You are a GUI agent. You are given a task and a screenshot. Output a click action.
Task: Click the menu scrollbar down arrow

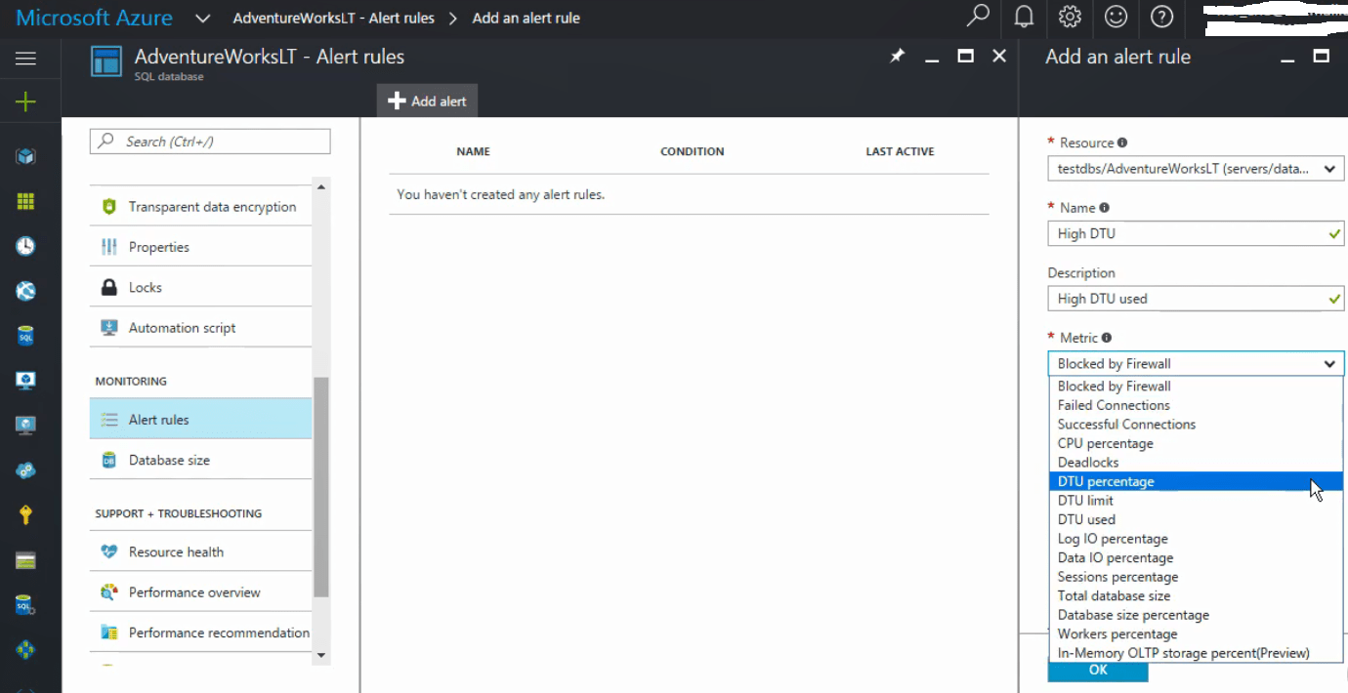pos(321,656)
